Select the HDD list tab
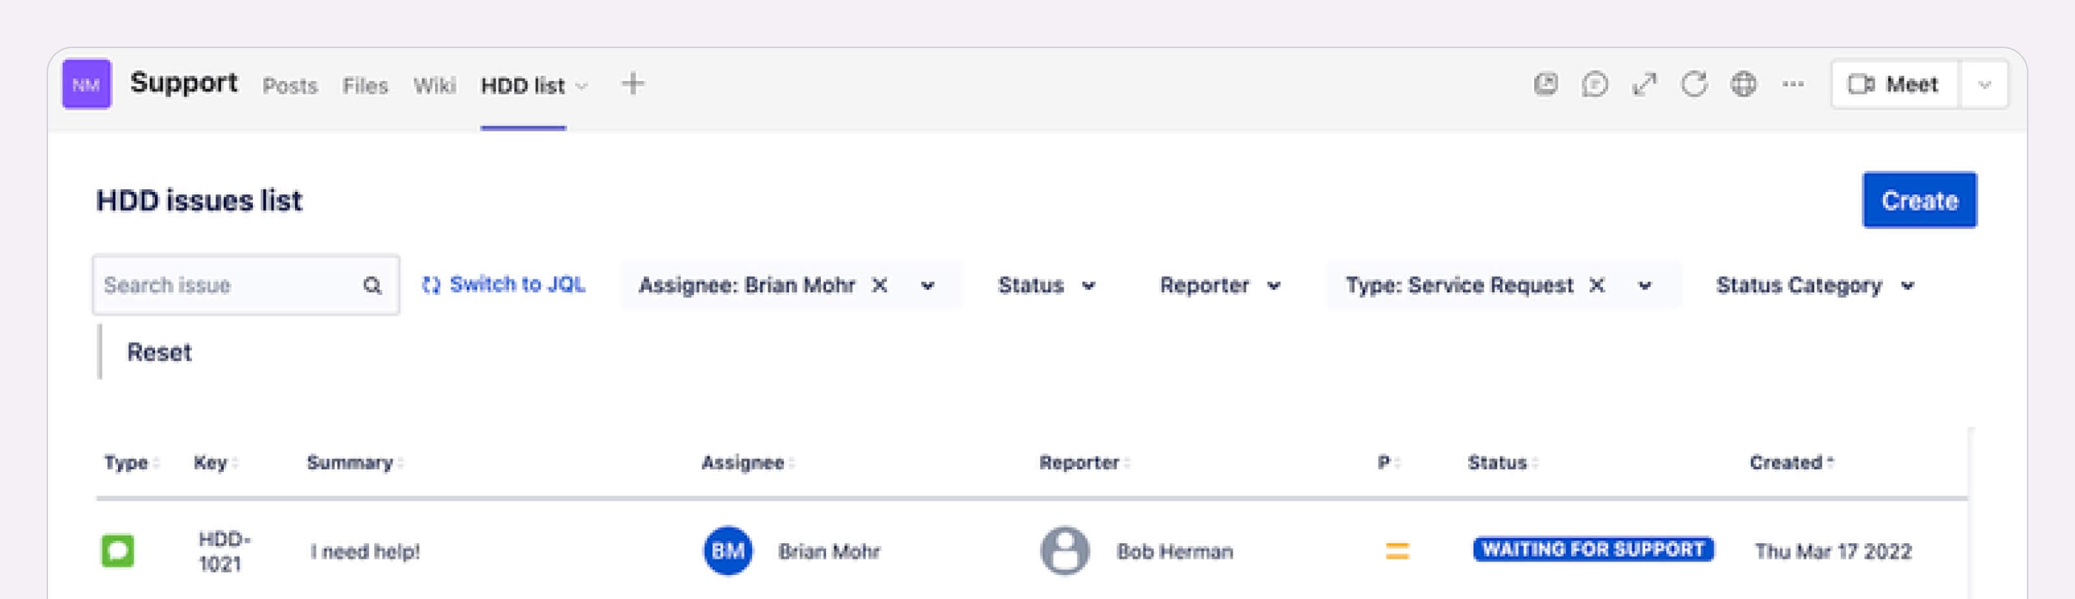2075x599 pixels. click(523, 86)
